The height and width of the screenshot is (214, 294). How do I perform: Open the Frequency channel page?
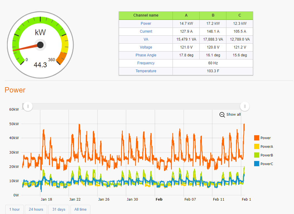[146, 63]
